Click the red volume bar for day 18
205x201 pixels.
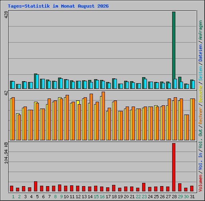114,188
